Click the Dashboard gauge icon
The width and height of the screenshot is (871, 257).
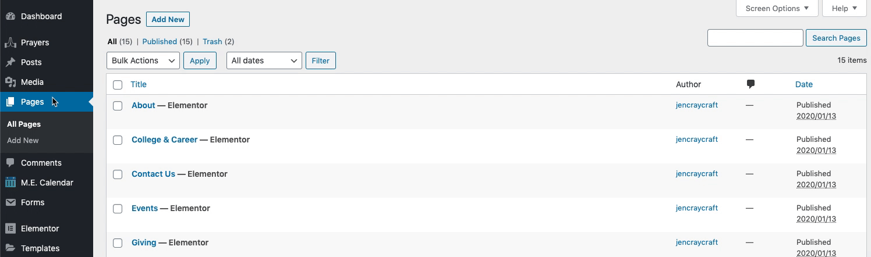[x=10, y=16]
